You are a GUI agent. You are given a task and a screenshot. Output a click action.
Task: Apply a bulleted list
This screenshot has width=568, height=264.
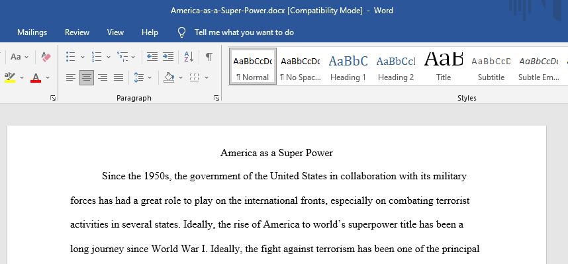[71, 57]
